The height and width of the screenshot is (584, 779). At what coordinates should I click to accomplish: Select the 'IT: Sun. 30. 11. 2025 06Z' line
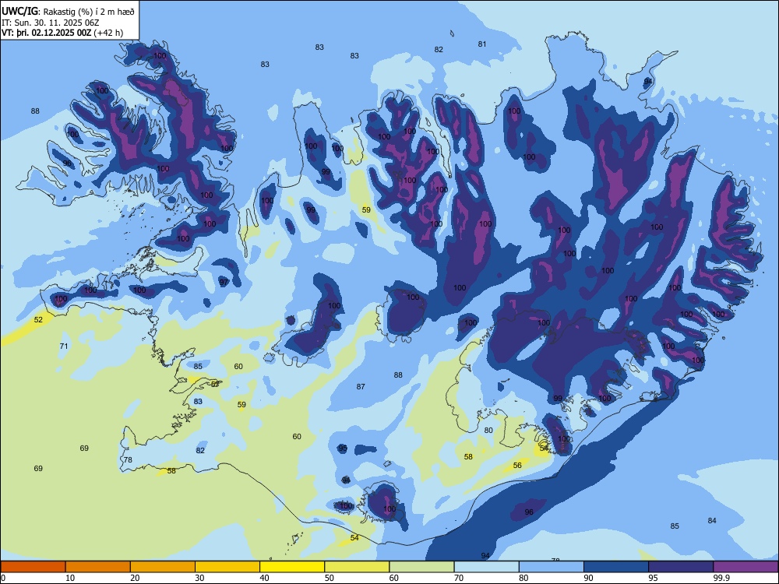click(x=51, y=23)
